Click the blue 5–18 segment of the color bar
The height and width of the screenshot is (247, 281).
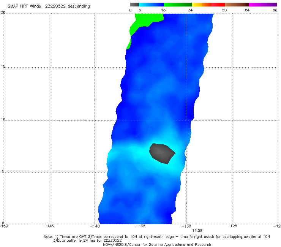152,5
